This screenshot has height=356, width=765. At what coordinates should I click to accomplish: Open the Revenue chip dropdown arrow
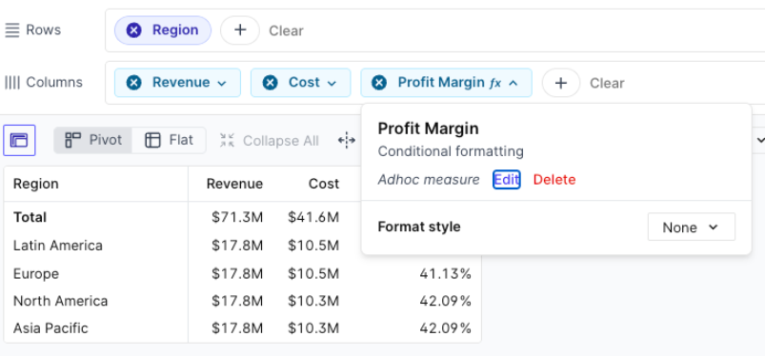222,84
